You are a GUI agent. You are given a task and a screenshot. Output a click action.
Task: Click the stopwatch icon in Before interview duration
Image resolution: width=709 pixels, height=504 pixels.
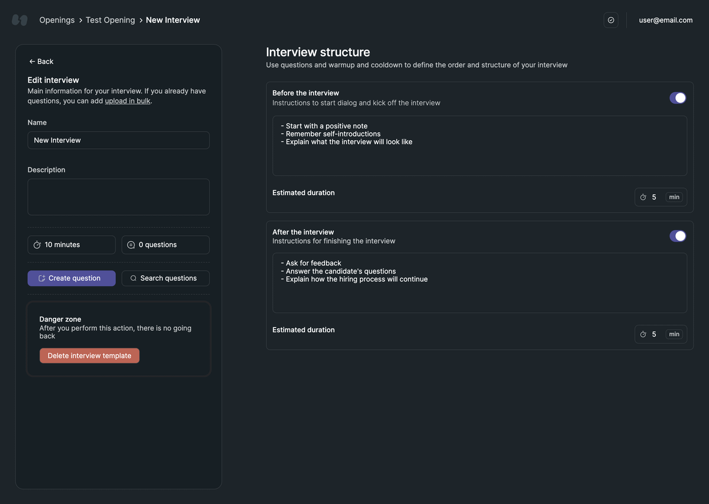[x=643, y=197]
